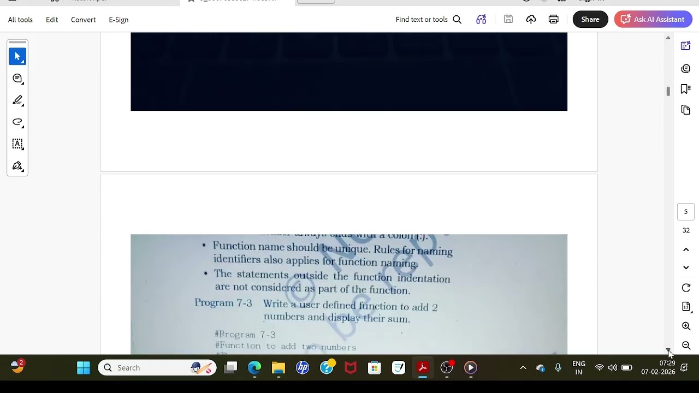Click the microphone tray icon

coord(558,368)
